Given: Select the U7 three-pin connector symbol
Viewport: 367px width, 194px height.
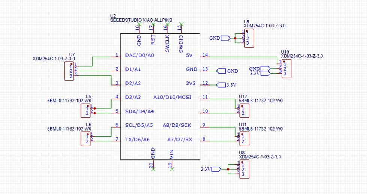Looking at the screenshot, I should click(x=69, y=71).
